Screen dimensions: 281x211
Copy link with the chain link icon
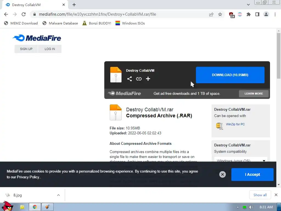tap(139, 79)
